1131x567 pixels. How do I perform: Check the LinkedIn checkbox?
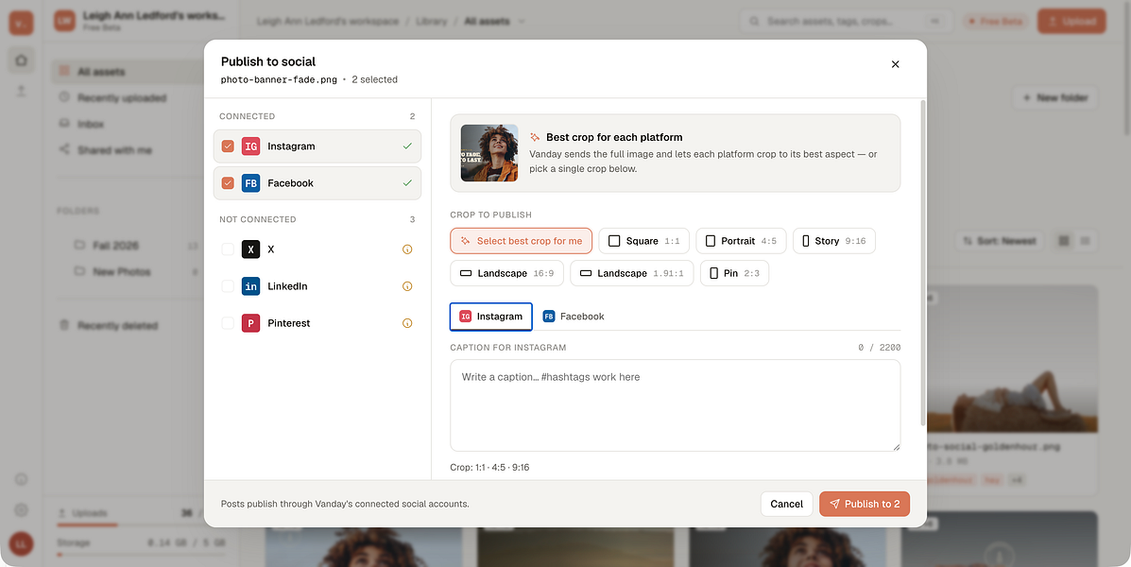point(228,286)
